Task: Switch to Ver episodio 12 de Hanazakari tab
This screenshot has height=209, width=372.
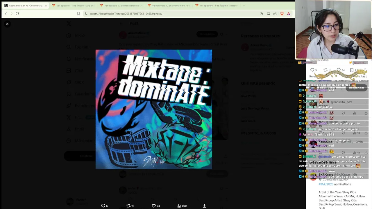Action: (121, 6)
